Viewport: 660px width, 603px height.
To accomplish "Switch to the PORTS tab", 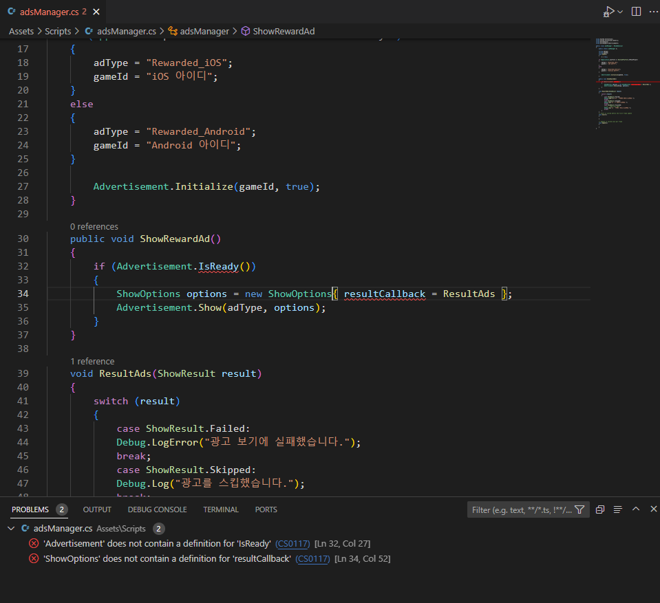I will click(x=266, y=509).
